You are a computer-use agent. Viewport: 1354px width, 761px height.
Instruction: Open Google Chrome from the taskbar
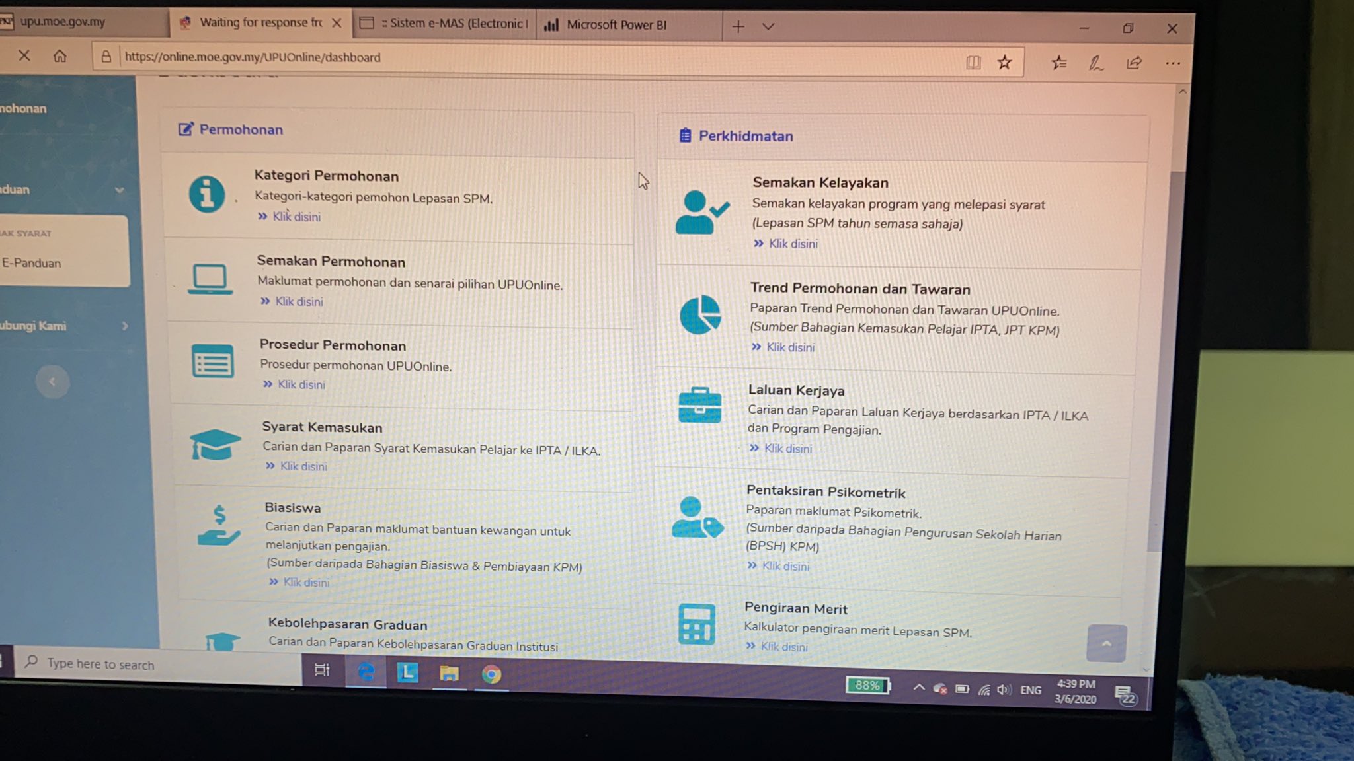pos(491,673)
